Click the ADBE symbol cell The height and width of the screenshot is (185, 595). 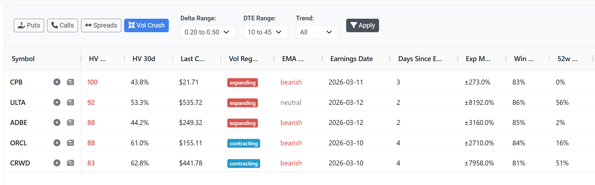(x=18, y=123)
